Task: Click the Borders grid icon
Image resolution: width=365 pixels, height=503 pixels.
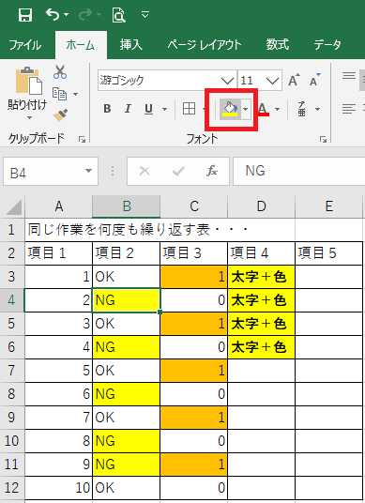Action: point(189,109)
